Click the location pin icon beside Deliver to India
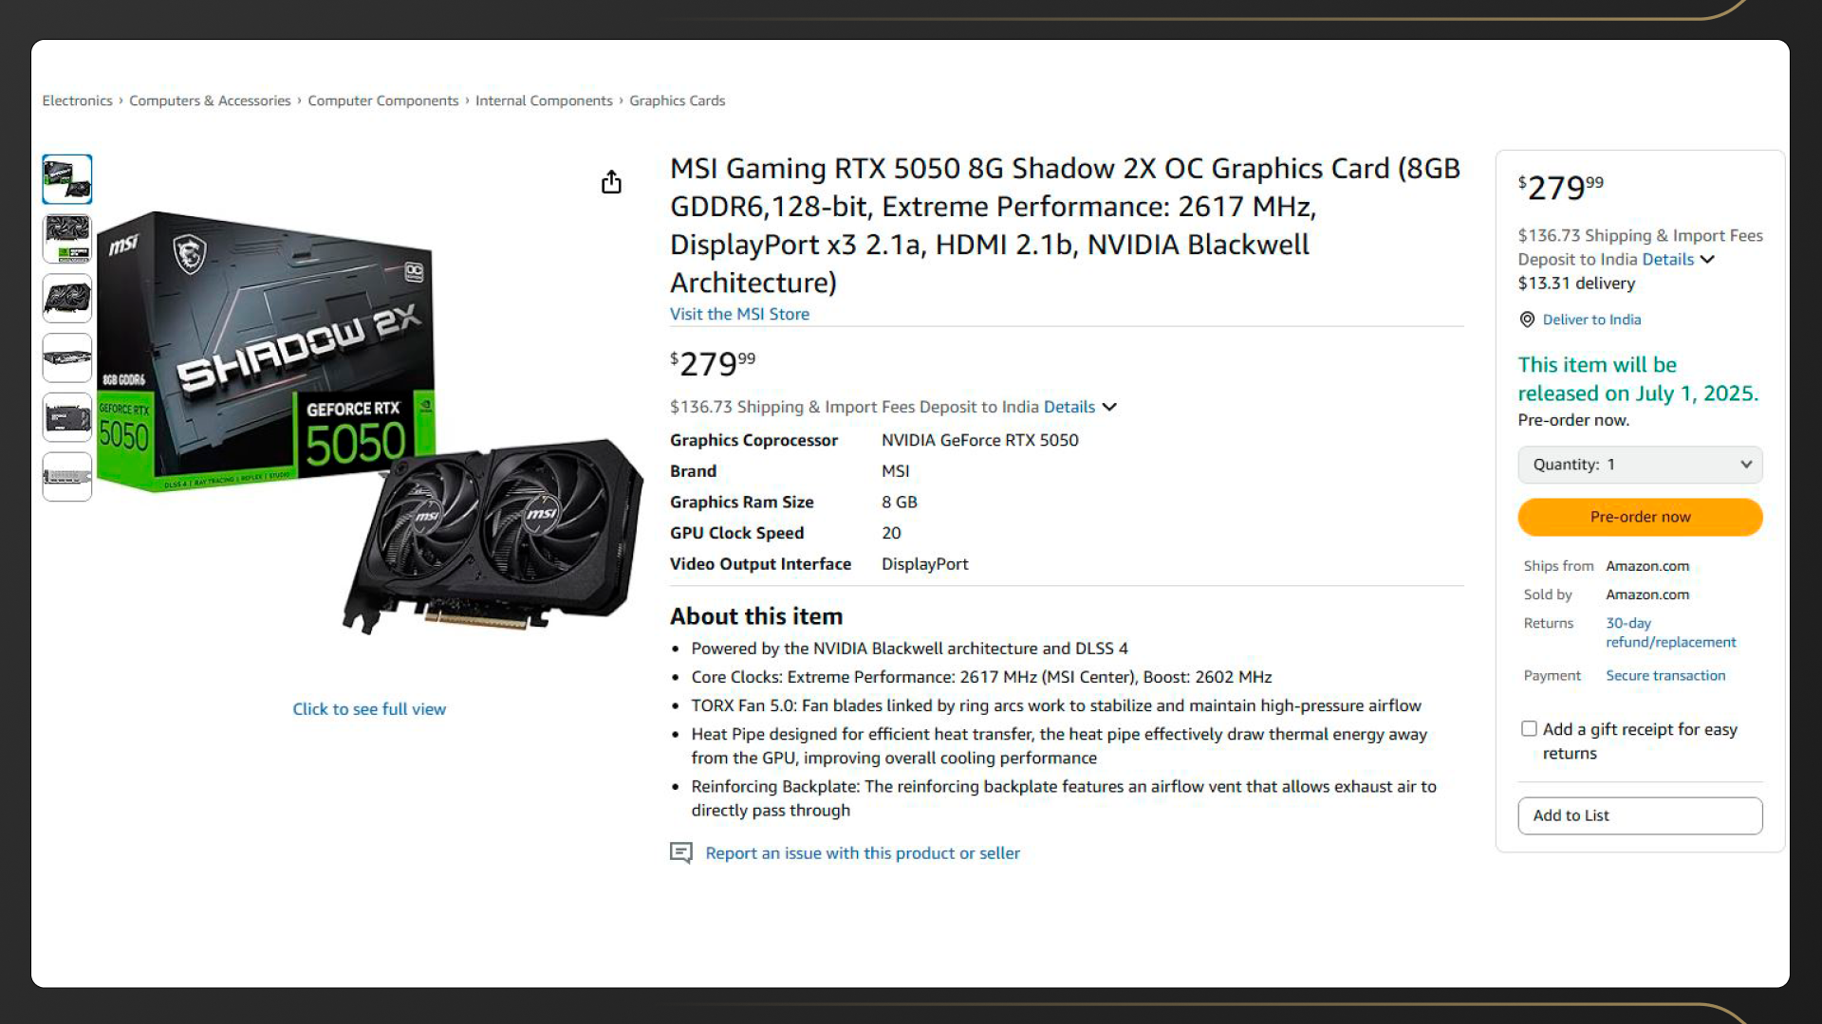The image size is (1822, 1024). pos(1527,320)
